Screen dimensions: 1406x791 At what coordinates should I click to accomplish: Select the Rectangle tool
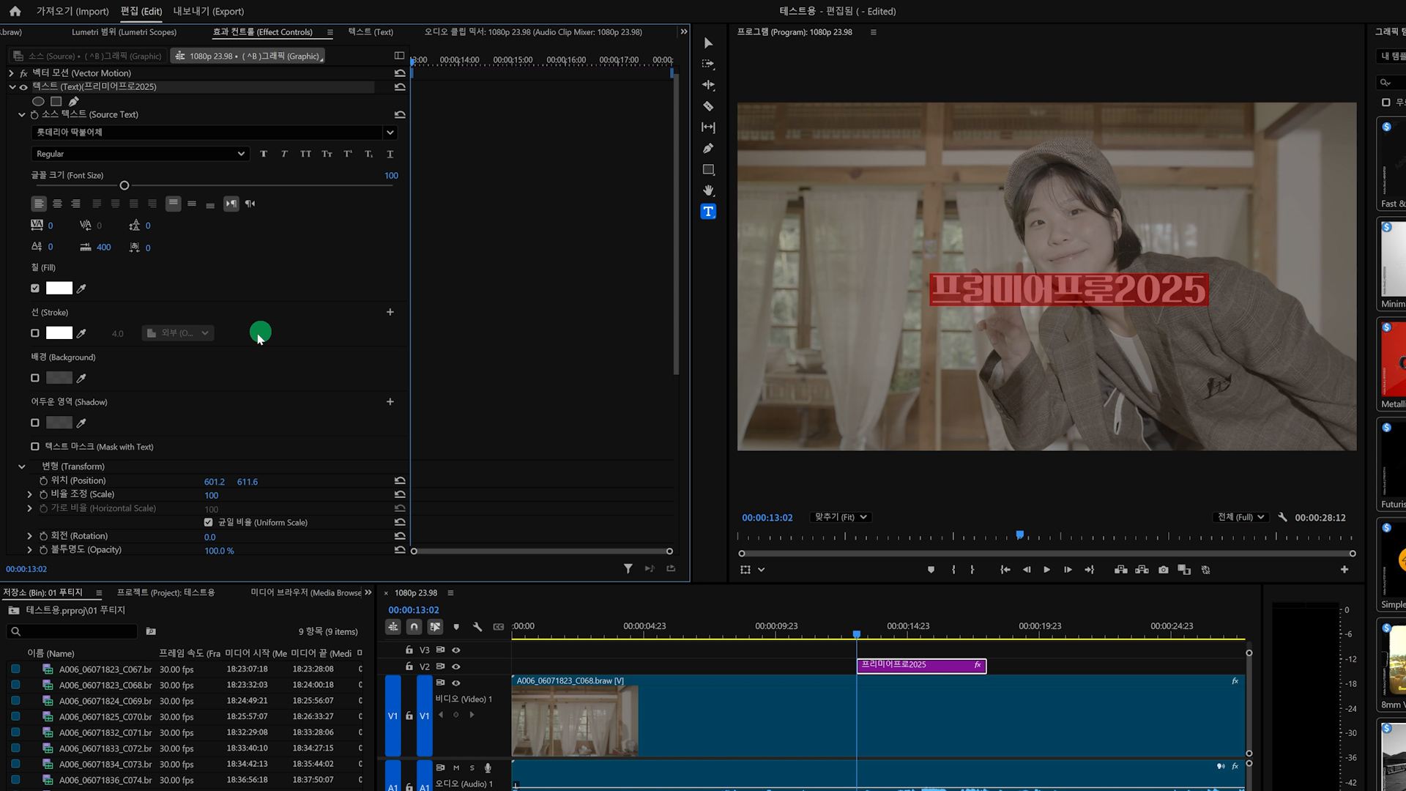[708, 169]
